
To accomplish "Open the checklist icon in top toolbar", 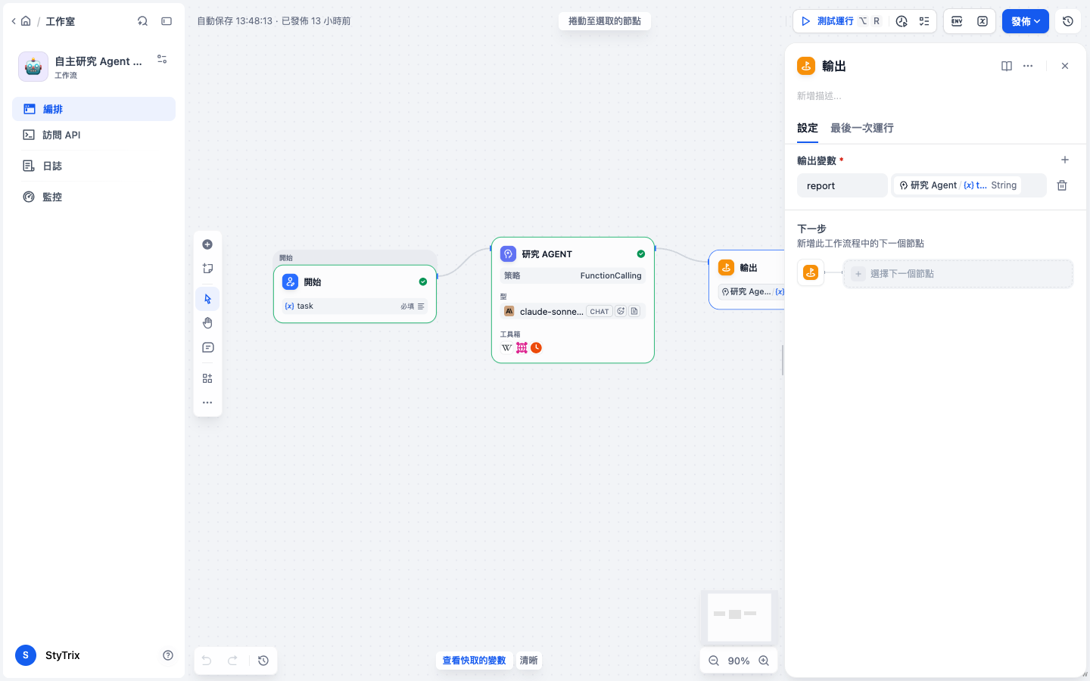I will pos(924,21).
